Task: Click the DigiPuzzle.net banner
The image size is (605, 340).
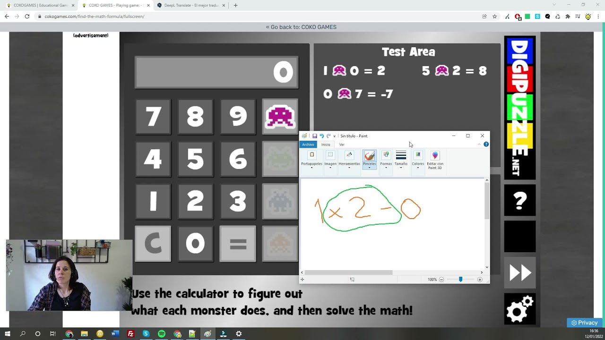Action: click(520, 108)
